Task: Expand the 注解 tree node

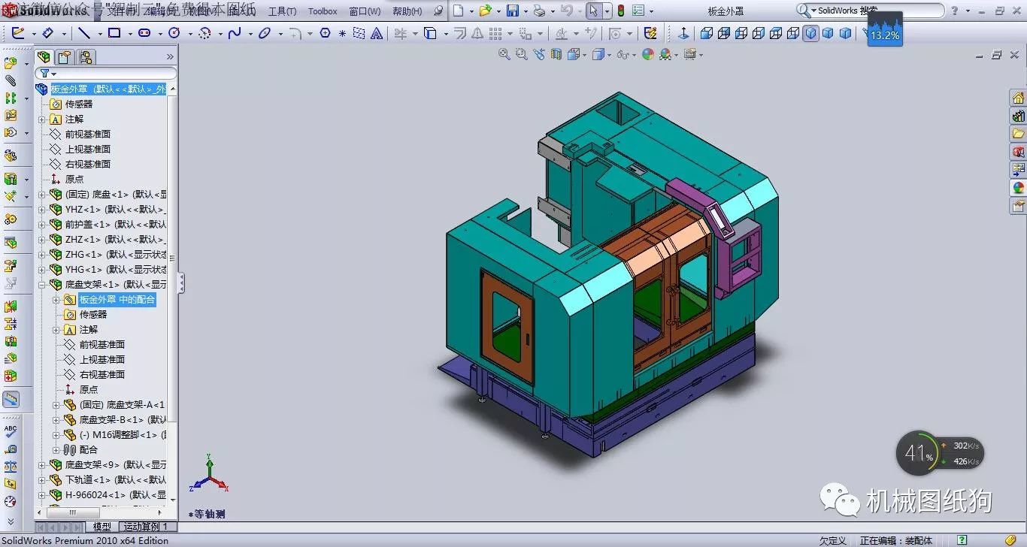Action: point(42,119)
